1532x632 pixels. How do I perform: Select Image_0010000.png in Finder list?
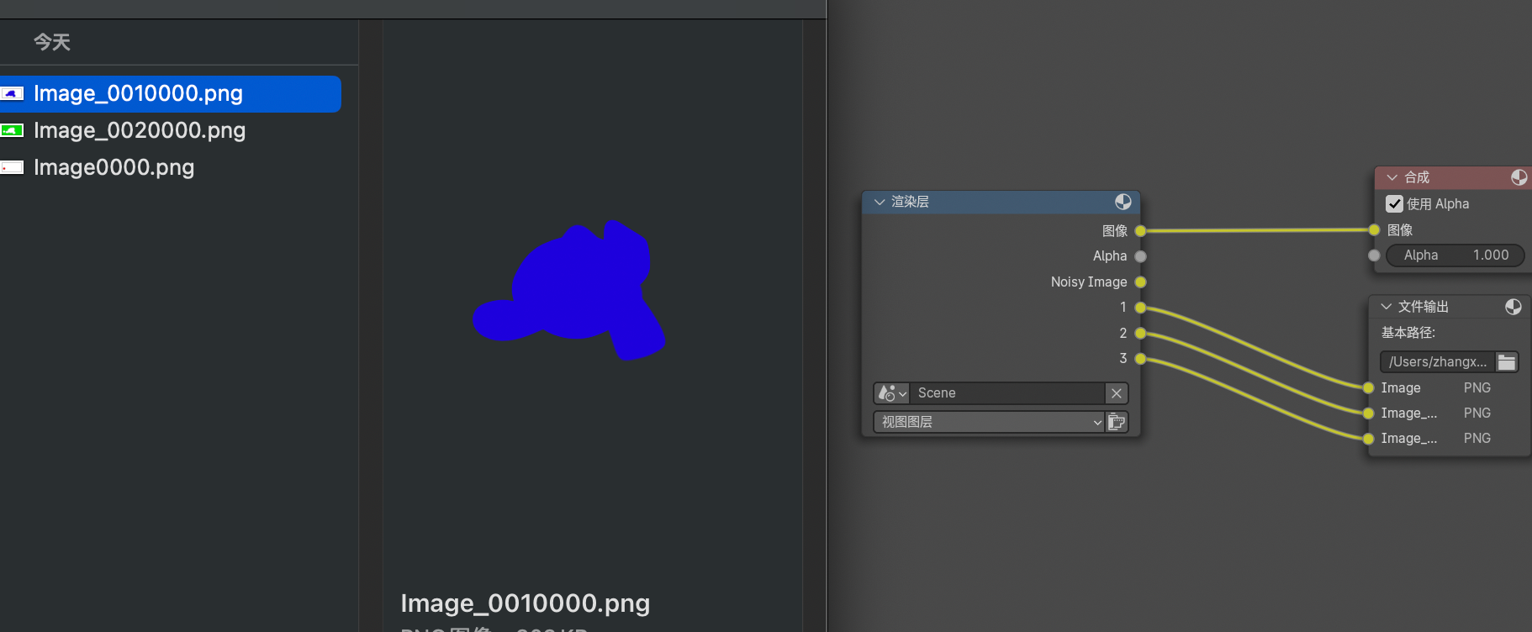point(169,93)
